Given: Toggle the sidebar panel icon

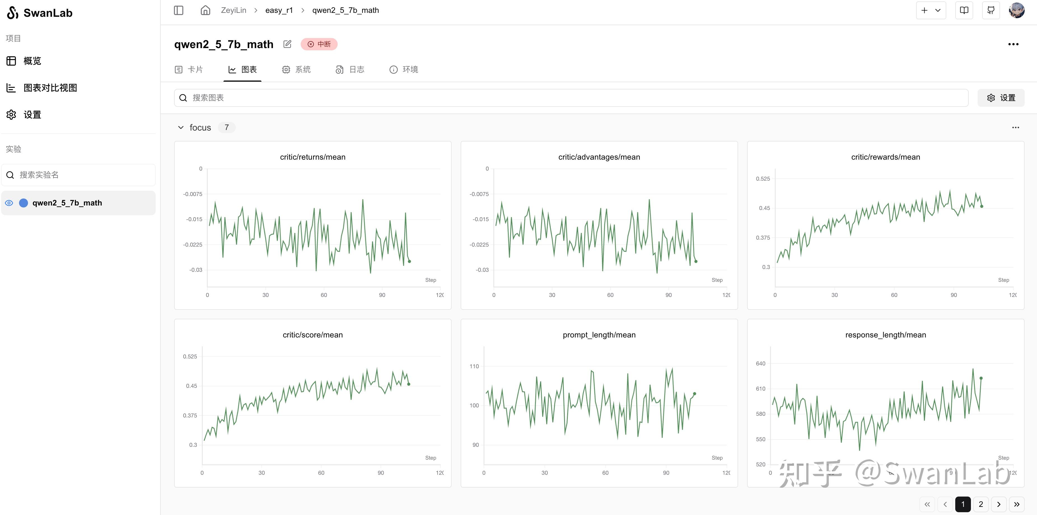Looking at the screenshot, I should [x=178, y=10].
